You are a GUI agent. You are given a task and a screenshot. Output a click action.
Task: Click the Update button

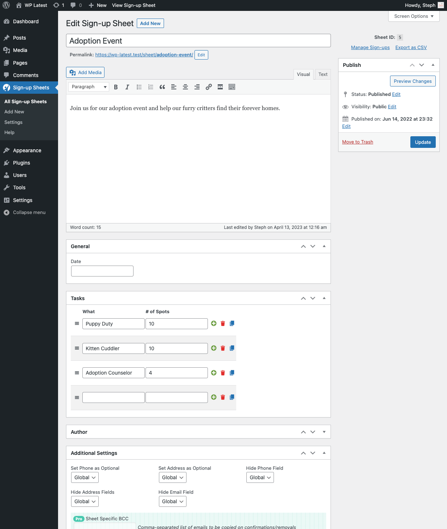(423, 142)
